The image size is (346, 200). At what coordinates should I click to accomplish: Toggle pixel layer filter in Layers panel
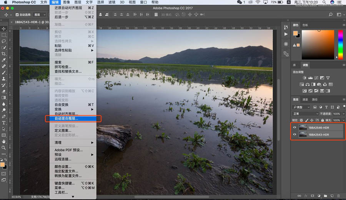[315, 107]
